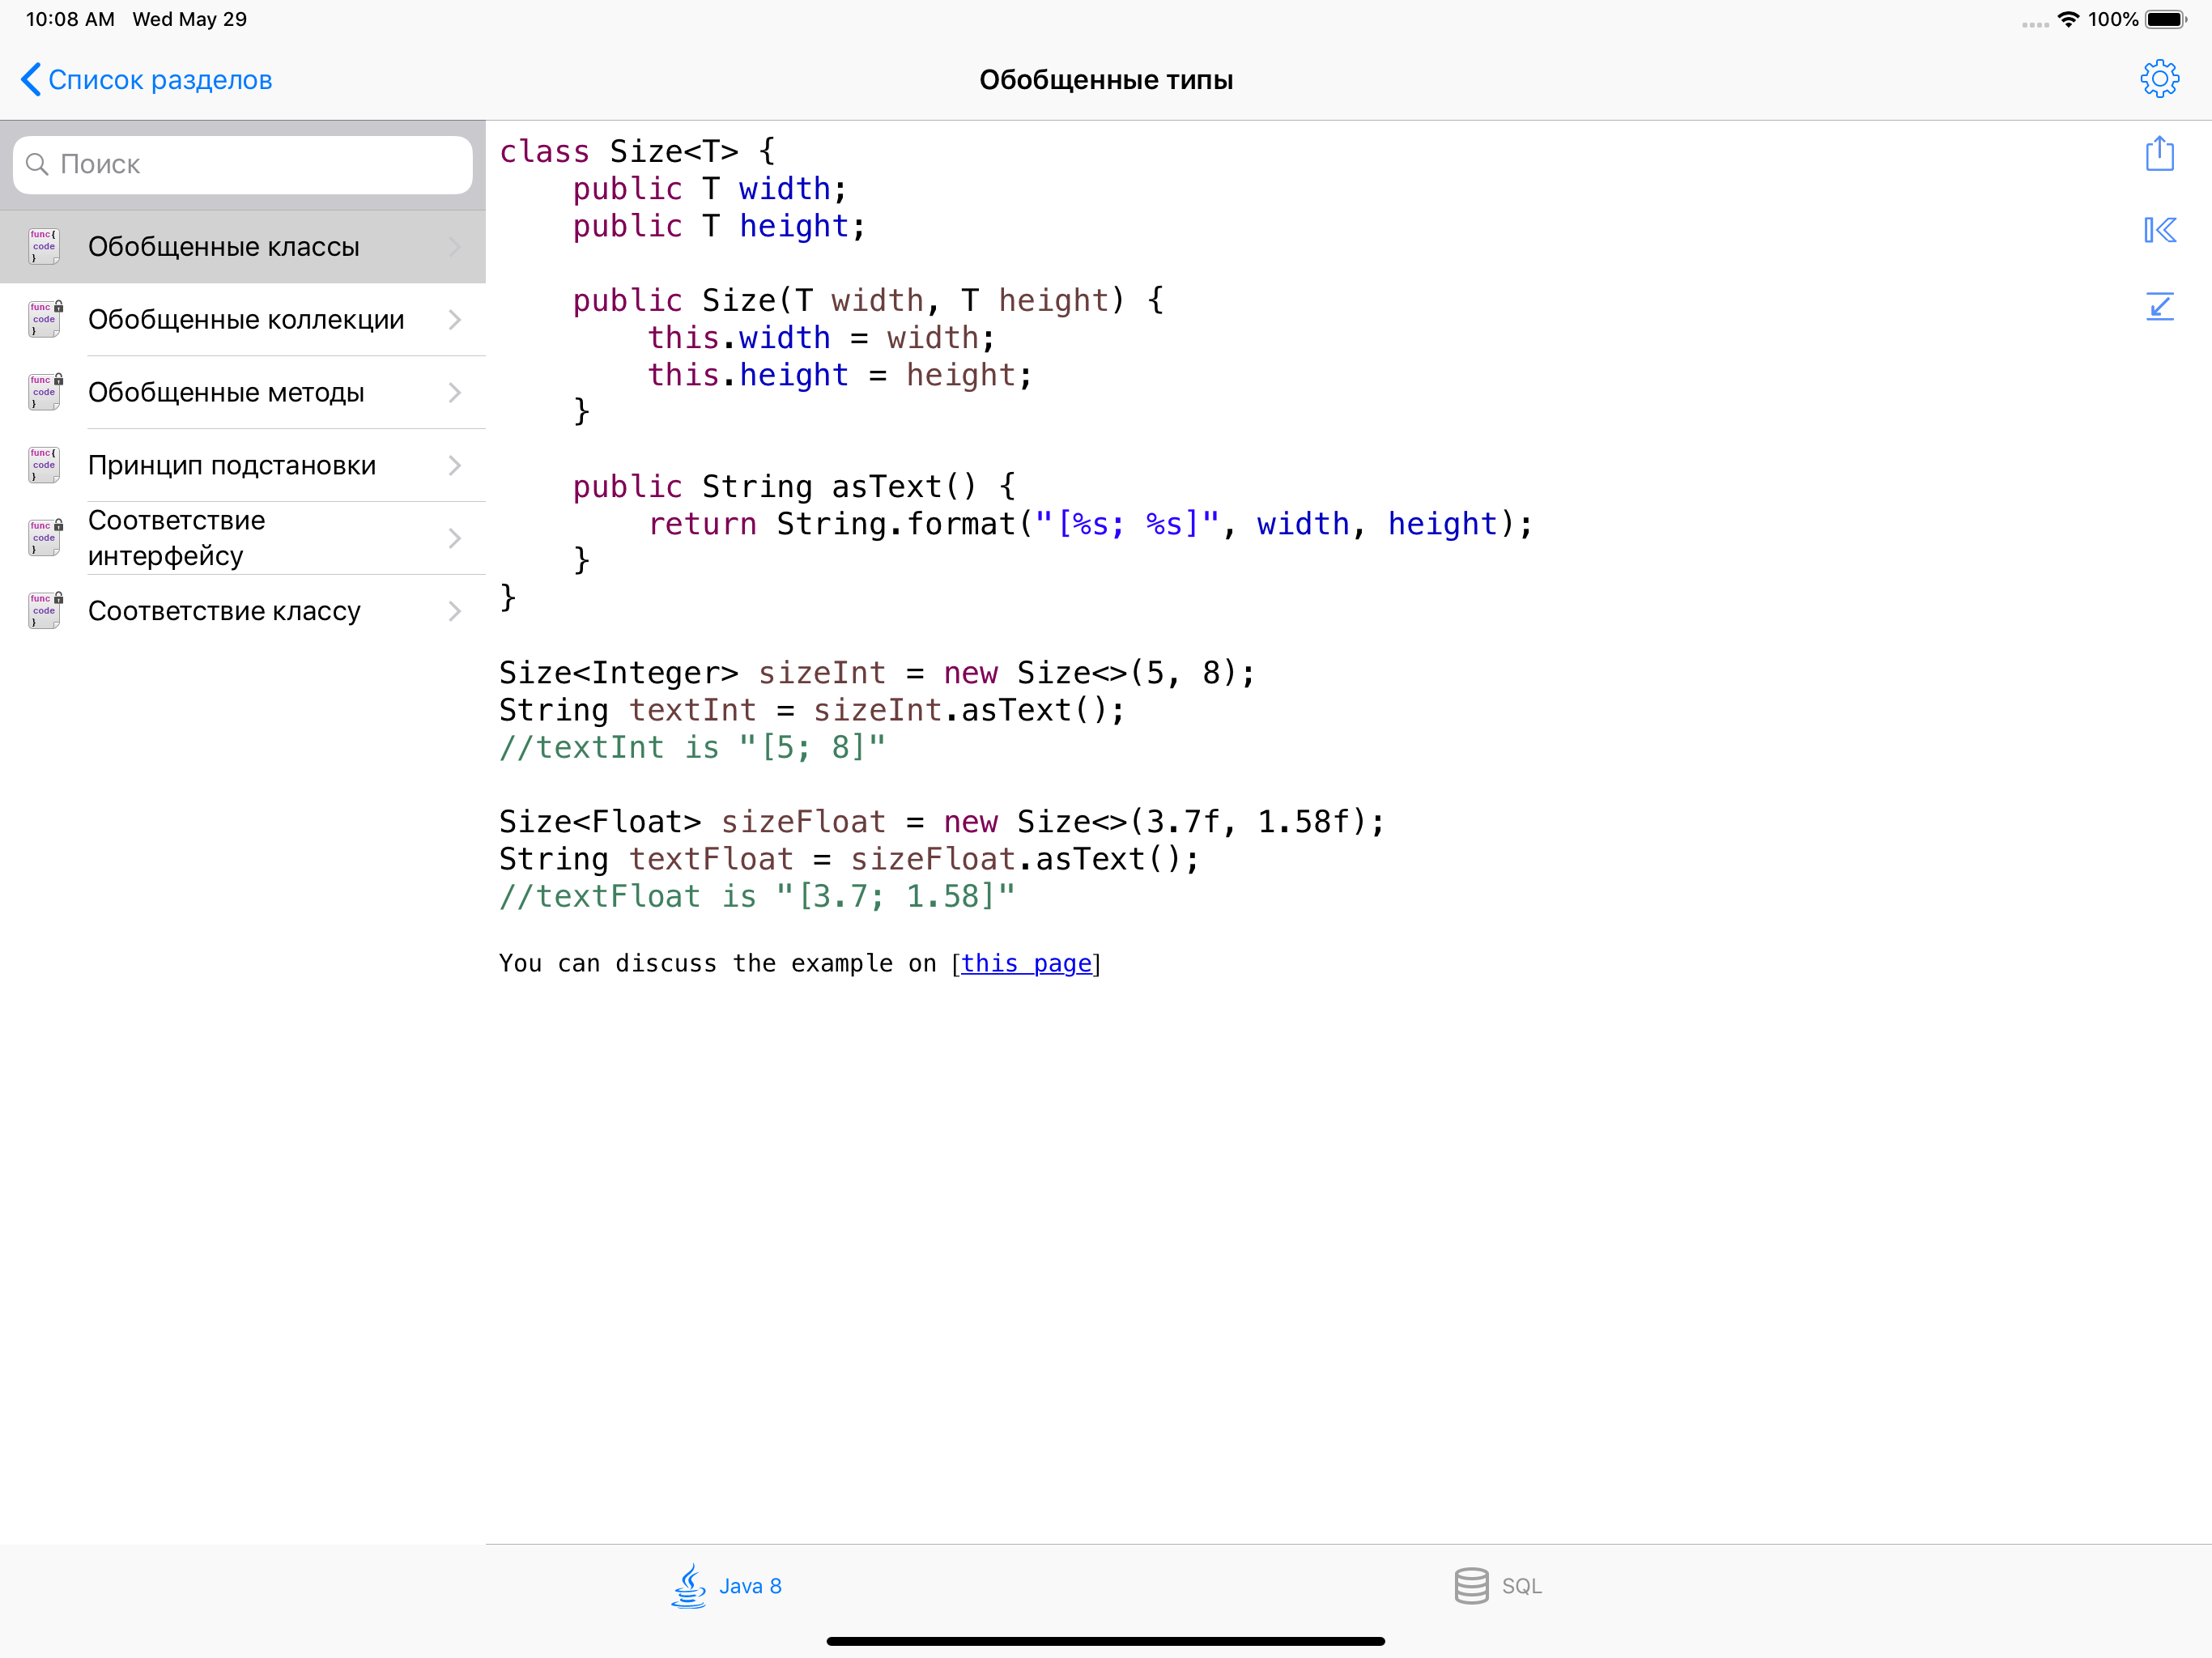
Task: Tap the SQL database icon
Action: pyautogui.click(x=1470, y=1585)
